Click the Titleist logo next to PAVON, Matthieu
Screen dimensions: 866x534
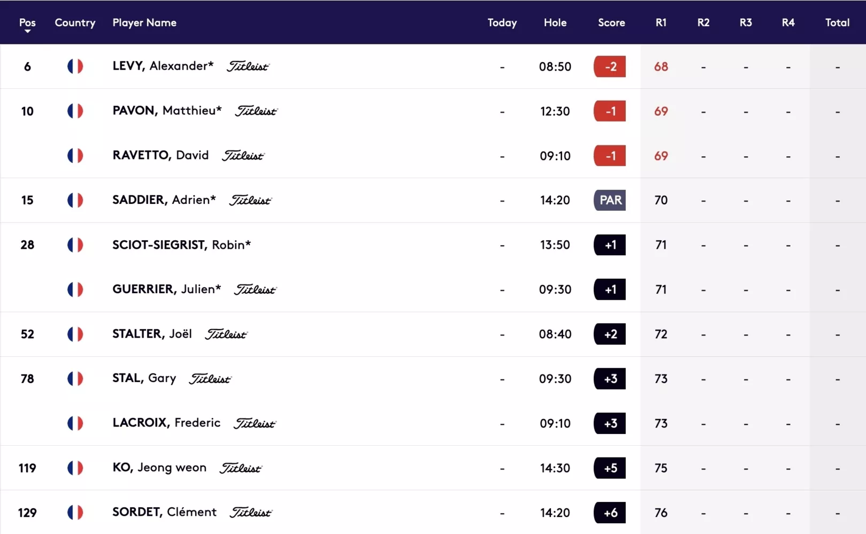pyautogui.click(x=256, y=111)
